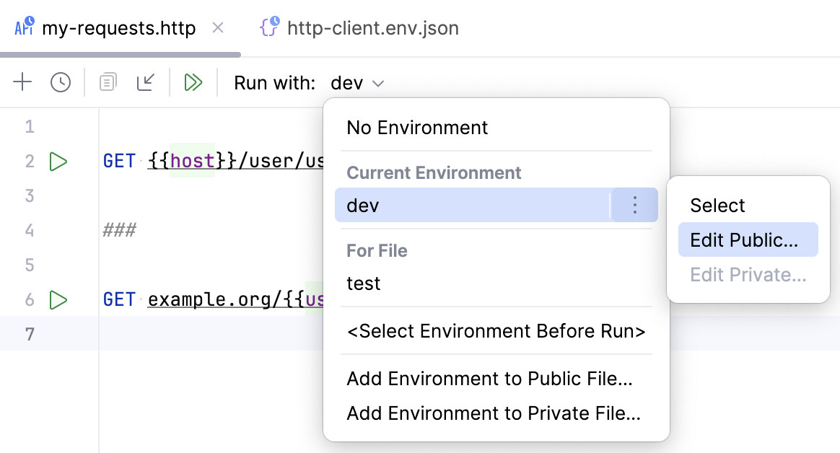Run the example.org request on line 6
The height and width of the screenshot is (453, 840).
(58, 299)
